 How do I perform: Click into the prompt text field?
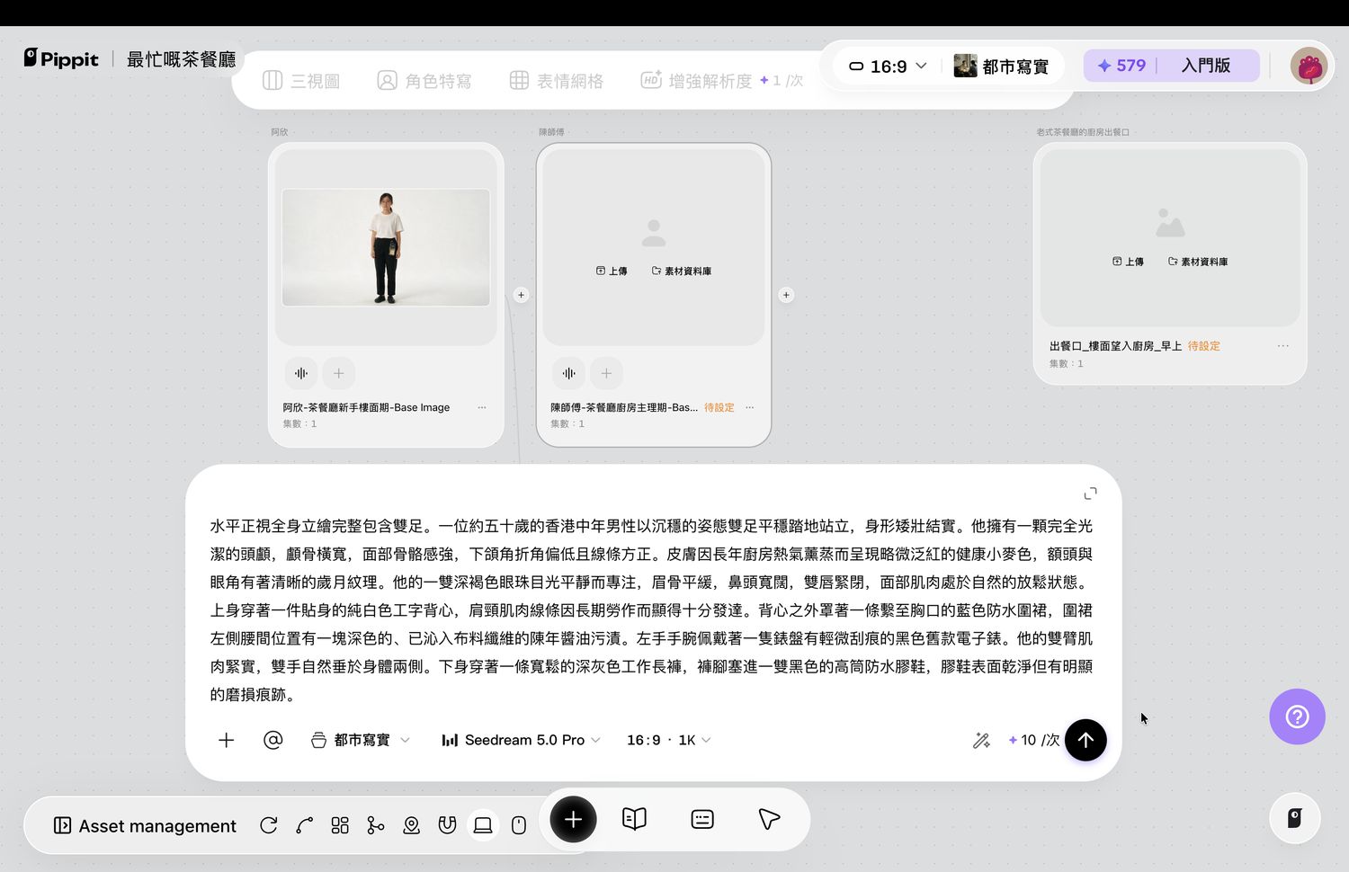(652, 610)
